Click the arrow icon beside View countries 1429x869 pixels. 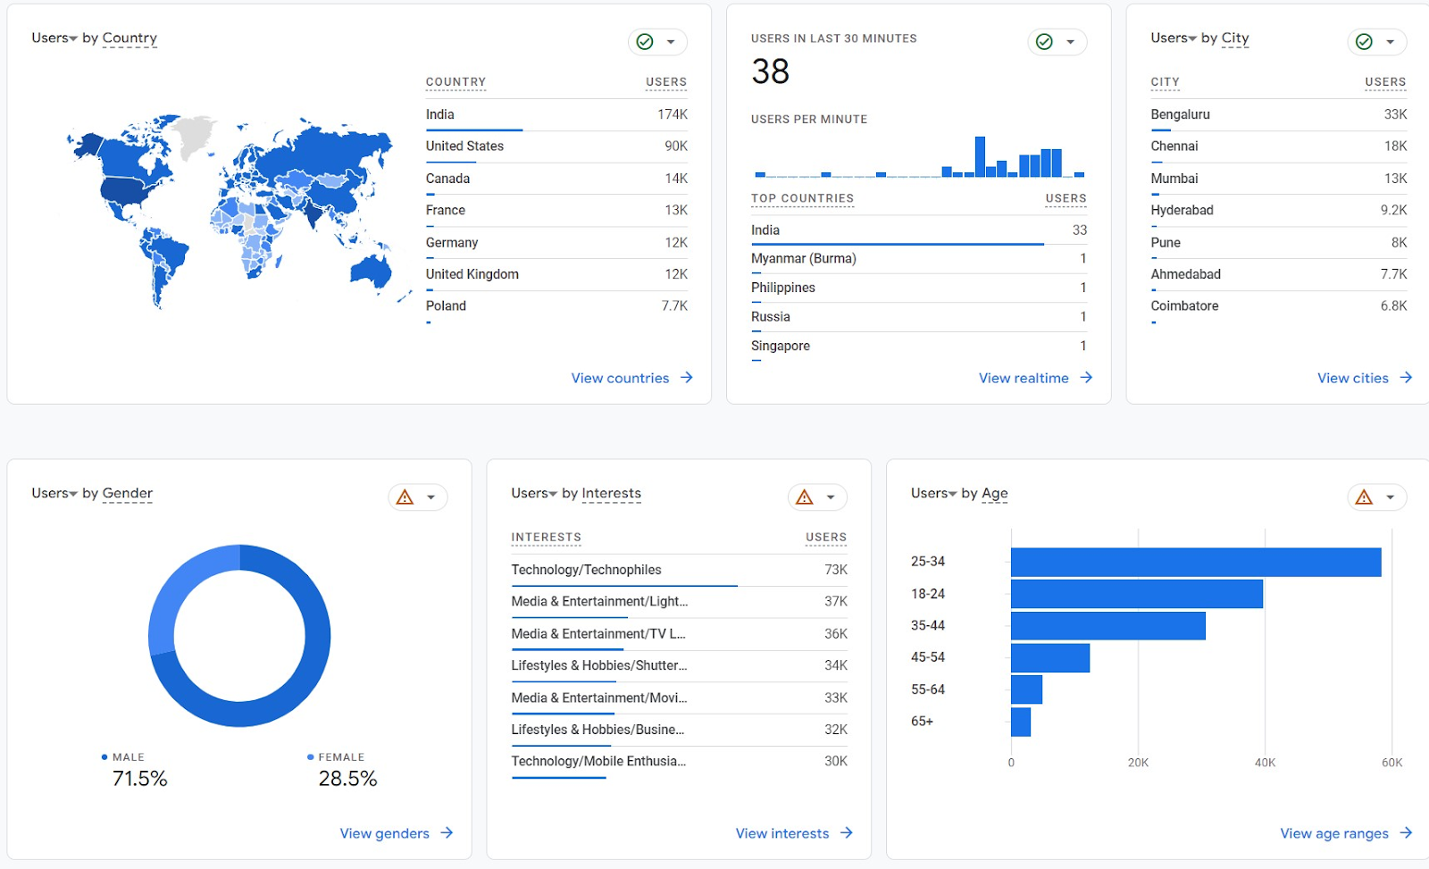point(687,378)
